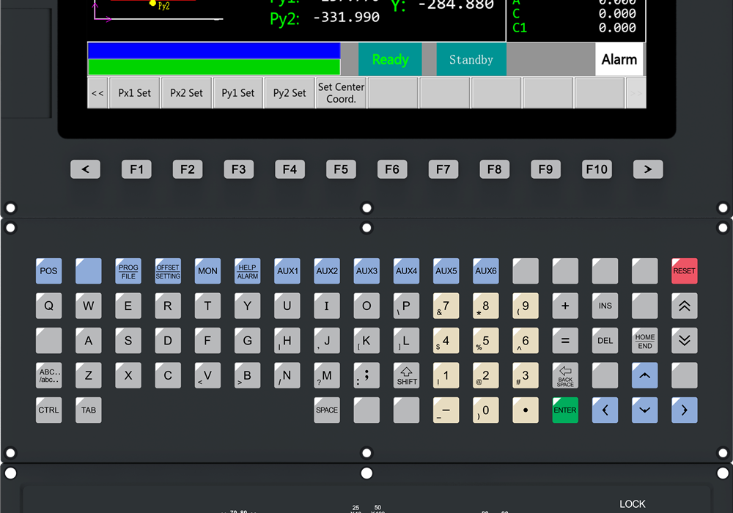Toggle the ABC/abc case key

pyautogui.click(x=49, y=375)
